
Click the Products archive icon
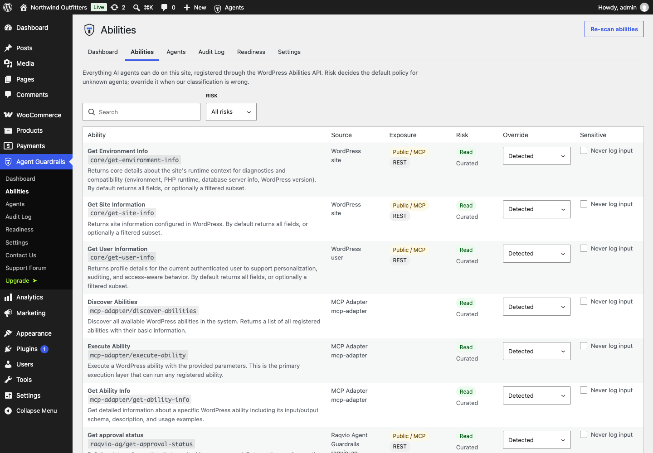tap(8, 130)
